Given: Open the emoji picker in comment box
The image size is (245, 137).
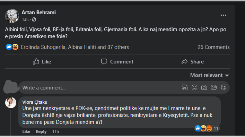Looking at the screenshot, I should 194,87.
